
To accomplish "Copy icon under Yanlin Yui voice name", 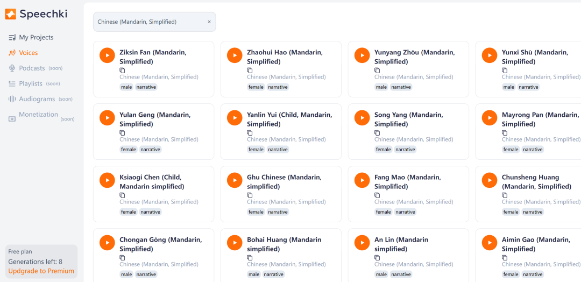I will coord(250,133).
